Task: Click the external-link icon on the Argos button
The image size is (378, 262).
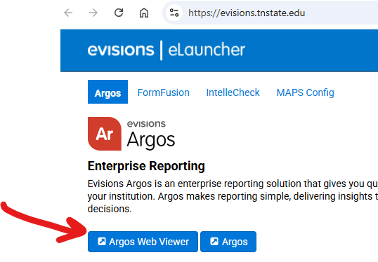Action: pos(214,241)
